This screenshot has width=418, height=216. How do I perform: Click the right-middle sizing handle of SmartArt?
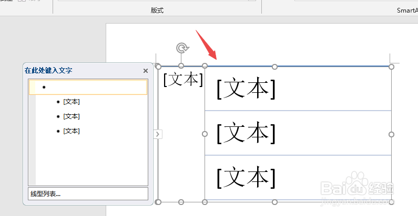(391, 134)
